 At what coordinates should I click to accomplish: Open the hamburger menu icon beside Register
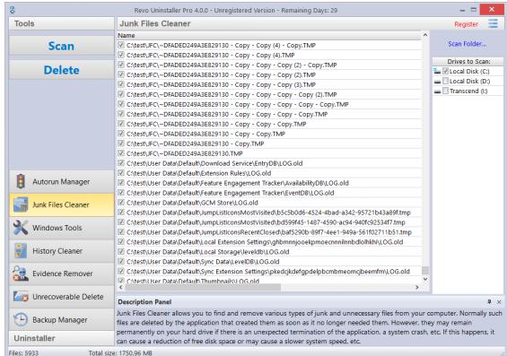494,23
